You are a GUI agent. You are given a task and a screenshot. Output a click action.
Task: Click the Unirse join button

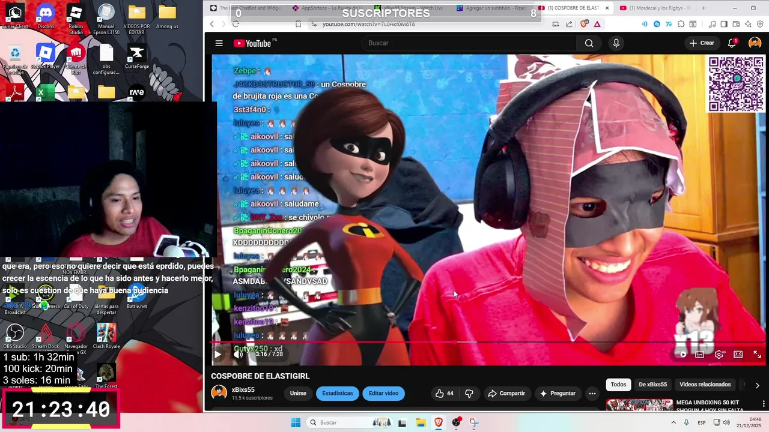298,394
